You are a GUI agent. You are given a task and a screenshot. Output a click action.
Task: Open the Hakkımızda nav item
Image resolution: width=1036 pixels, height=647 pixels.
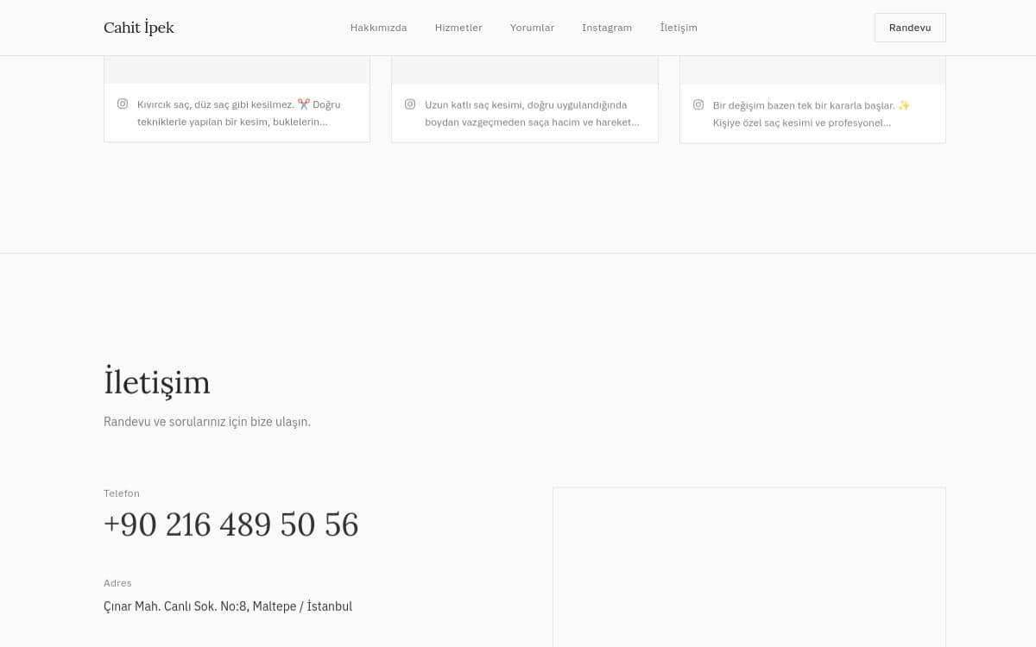point(378,28)
